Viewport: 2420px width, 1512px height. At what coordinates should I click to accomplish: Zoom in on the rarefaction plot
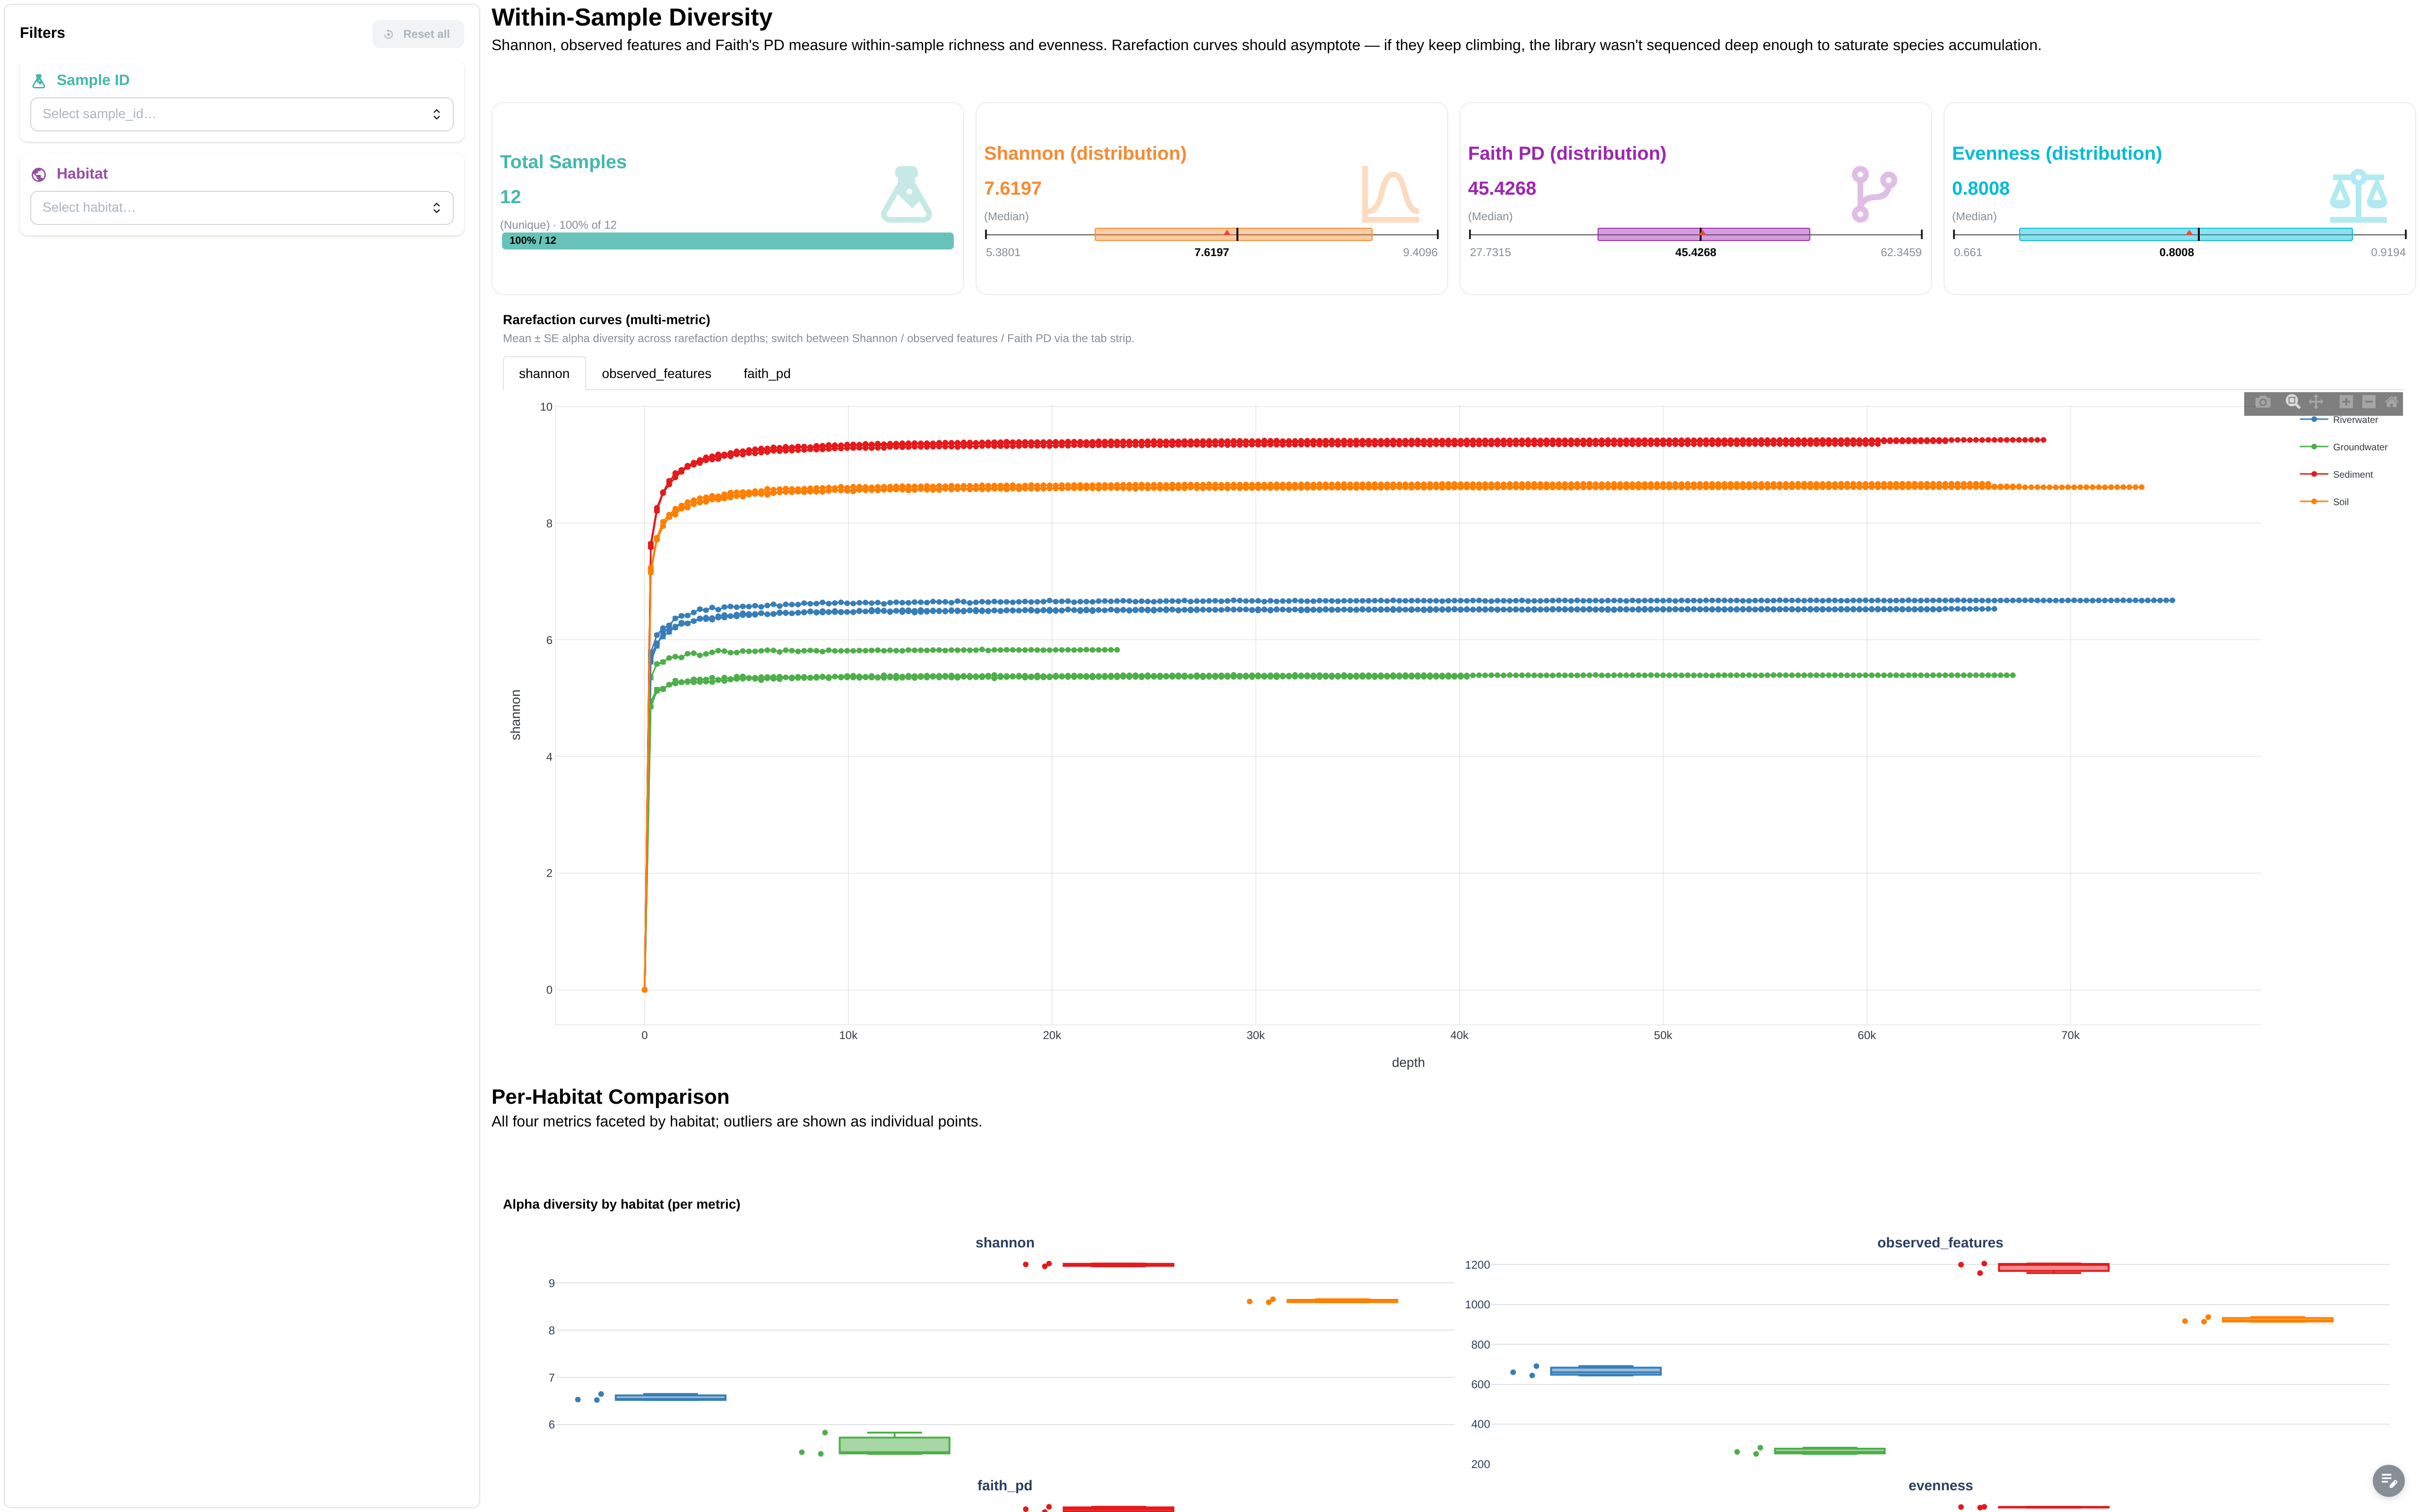coord(2345,402)
